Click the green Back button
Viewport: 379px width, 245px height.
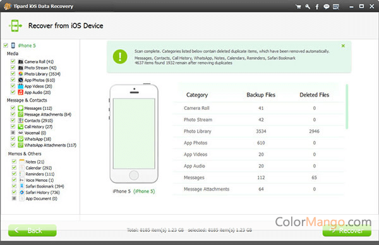tap(32, 230)
